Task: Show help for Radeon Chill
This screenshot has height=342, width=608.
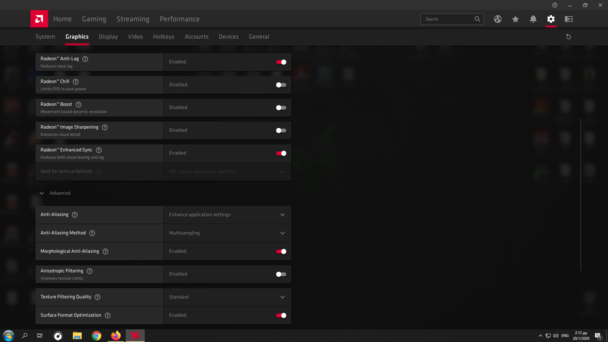Action: [x=76, y=82]
